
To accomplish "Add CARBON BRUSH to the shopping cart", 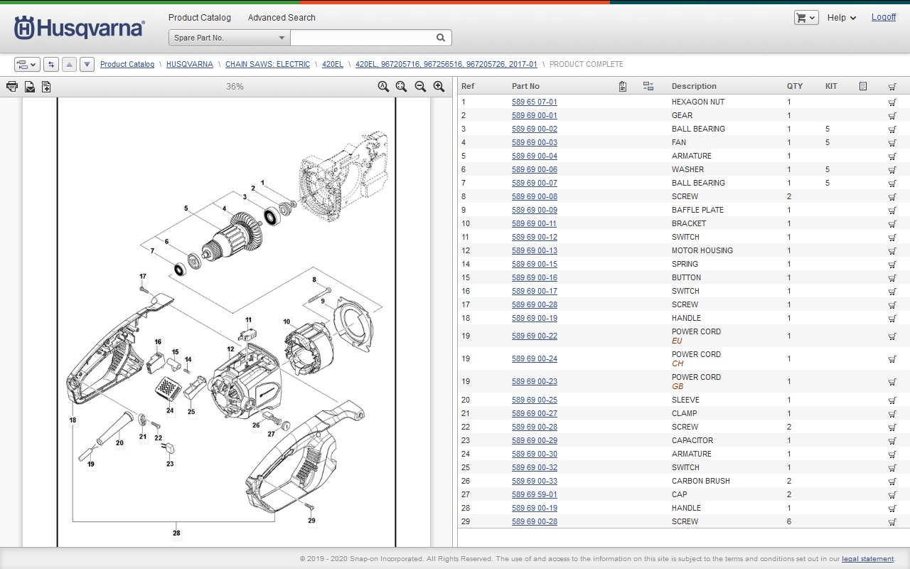I will click(x=892, y=482).
